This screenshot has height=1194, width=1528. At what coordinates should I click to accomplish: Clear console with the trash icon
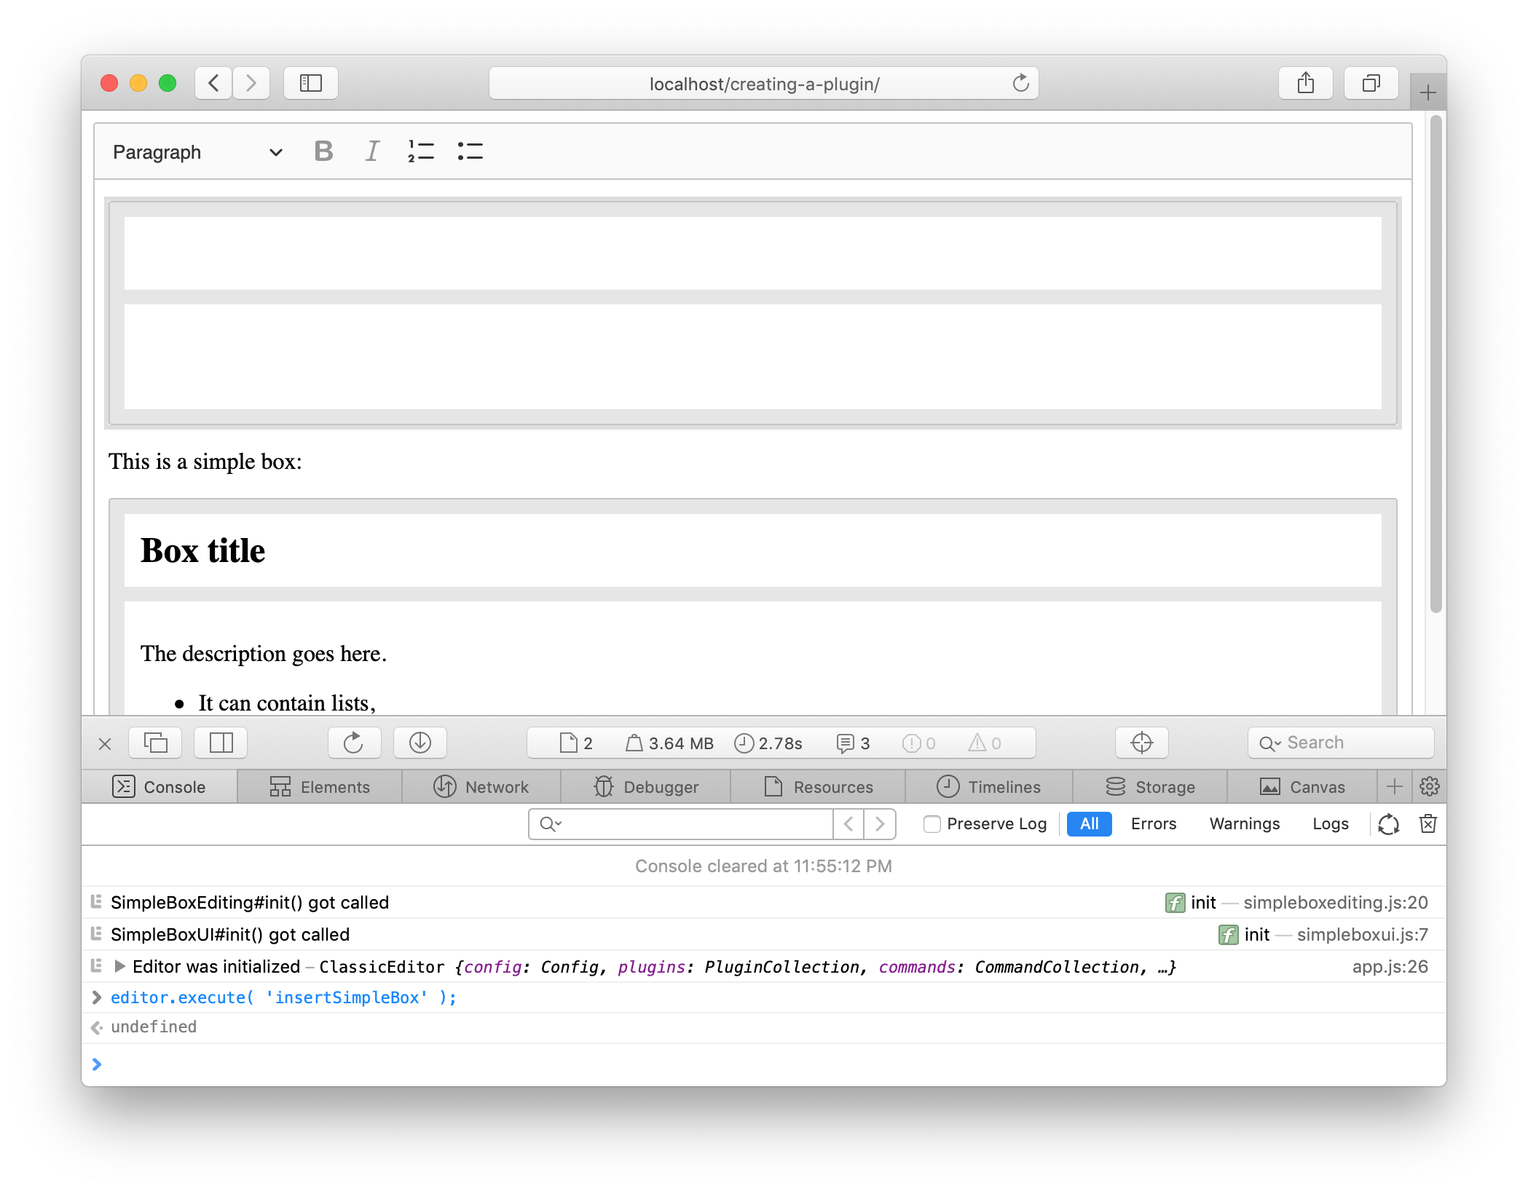(x=1427, y=823)
